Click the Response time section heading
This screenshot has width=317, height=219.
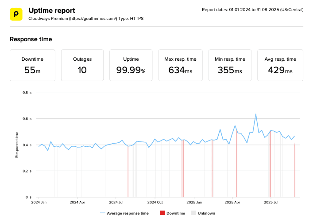[x=31, y=39]
